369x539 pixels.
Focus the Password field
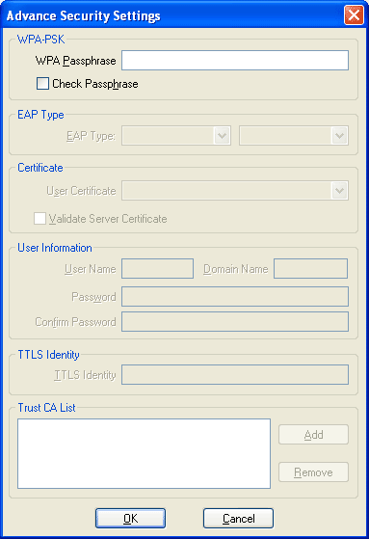(x=235, y=297)
